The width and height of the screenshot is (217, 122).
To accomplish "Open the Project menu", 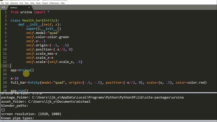I will point(45,3).
